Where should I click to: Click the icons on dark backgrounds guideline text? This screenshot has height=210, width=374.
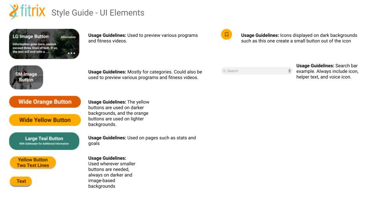click(x=299, y=38)
